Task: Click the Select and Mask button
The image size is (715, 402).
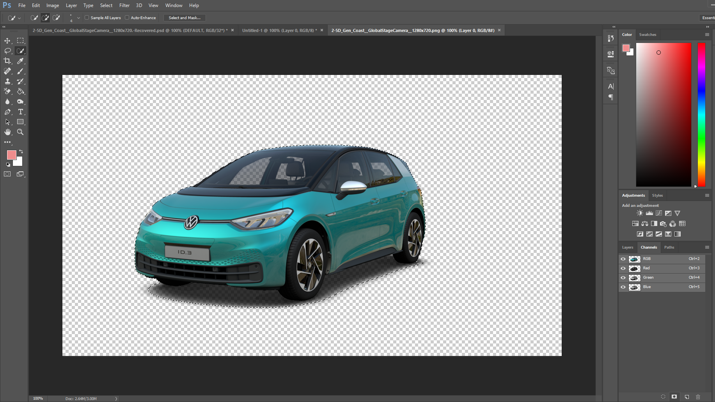Action: 185,18
